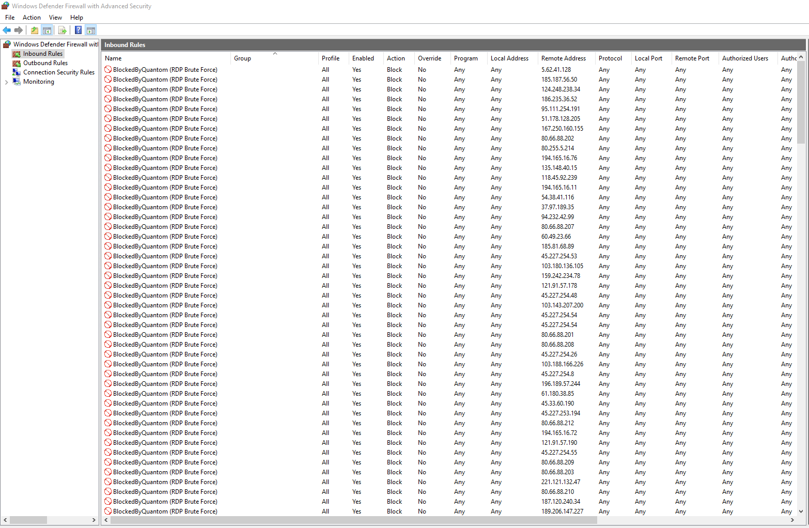Click the rules list scroll-down arrow
The image size is (809, 528).
tap(801, 511)
